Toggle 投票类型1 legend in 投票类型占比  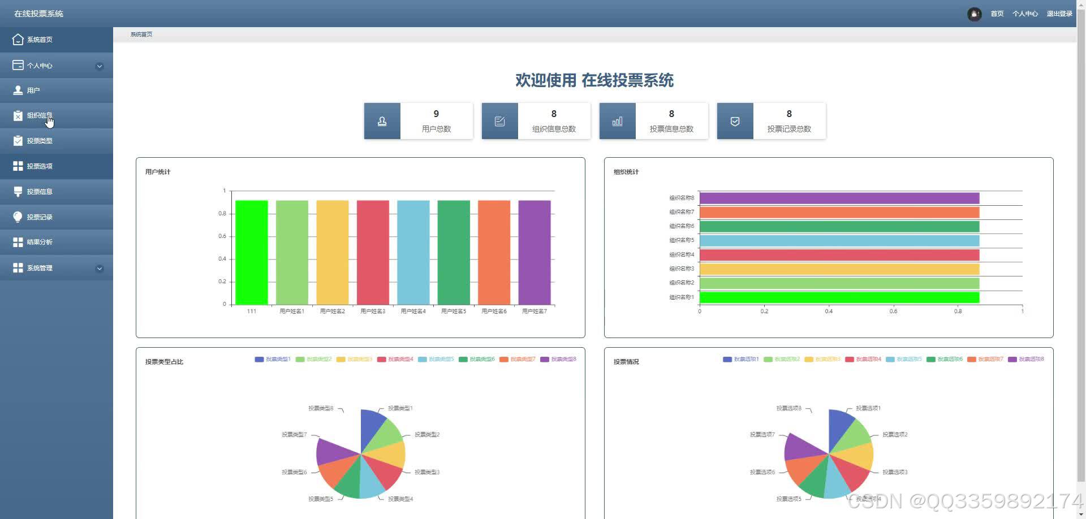click(x=273, y=359)
